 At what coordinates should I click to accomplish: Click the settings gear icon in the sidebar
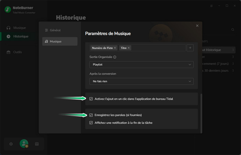click(x=11, y=144)
